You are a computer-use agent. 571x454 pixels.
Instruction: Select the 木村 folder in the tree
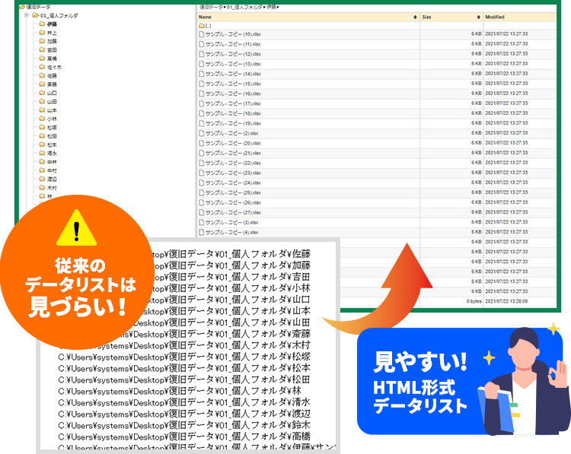(x=52, y=188)
